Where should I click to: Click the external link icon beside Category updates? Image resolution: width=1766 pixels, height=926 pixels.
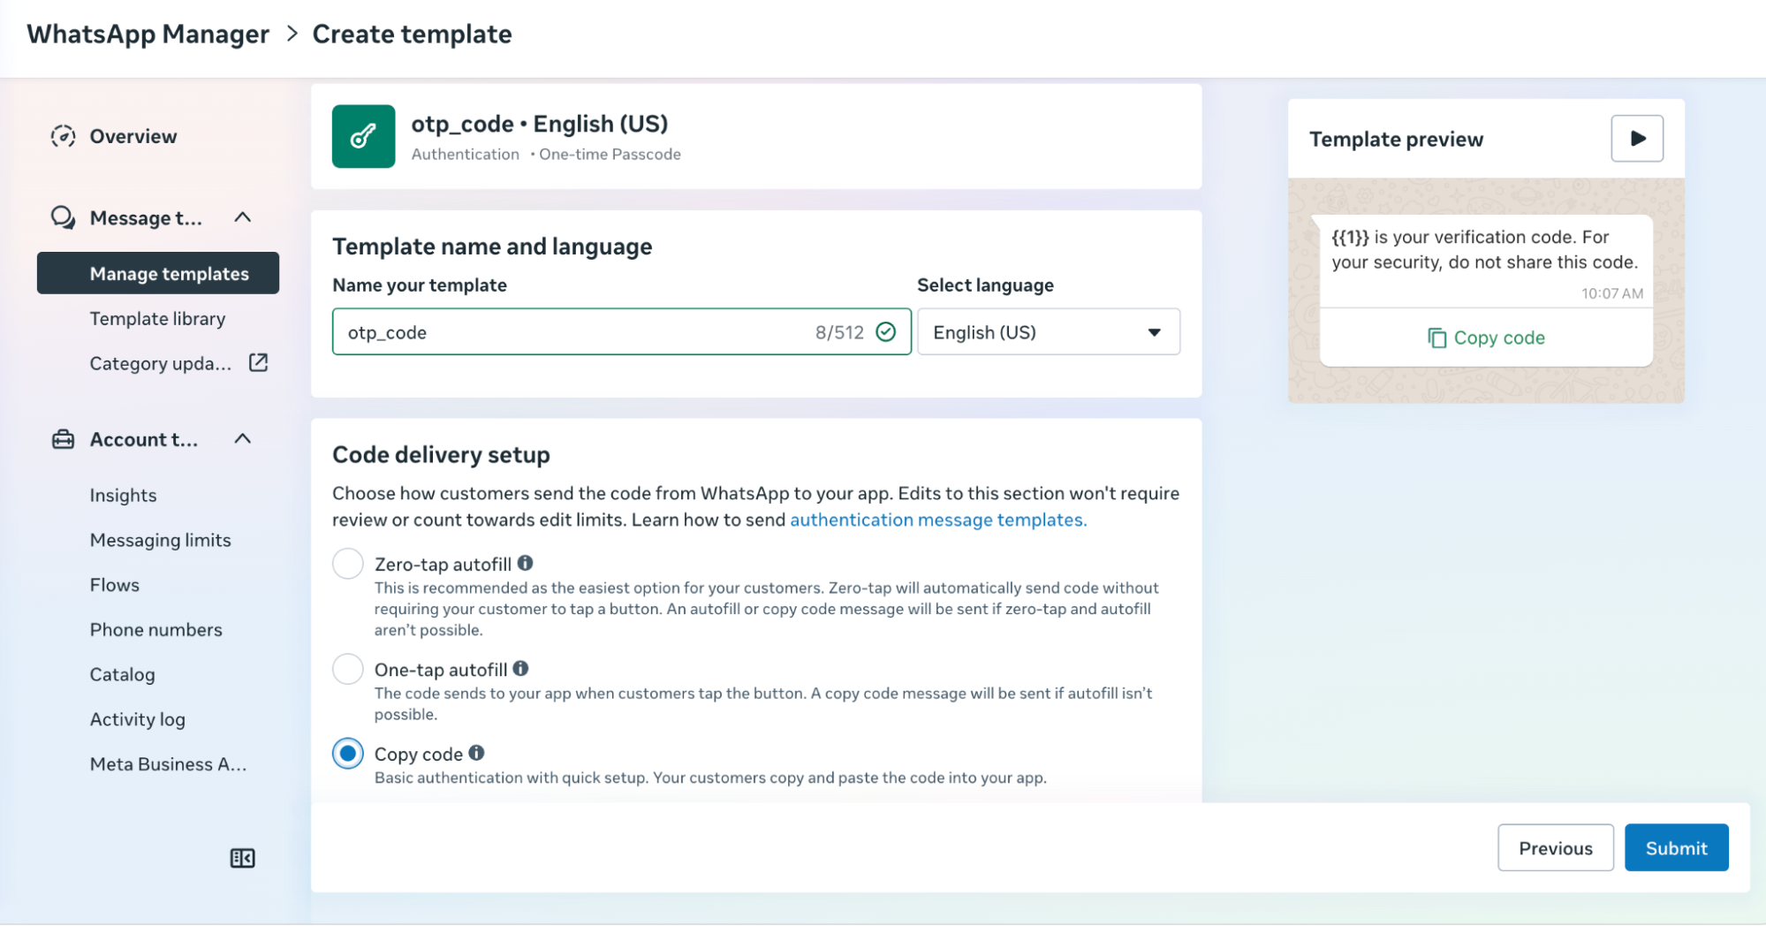tap(258, 363)
